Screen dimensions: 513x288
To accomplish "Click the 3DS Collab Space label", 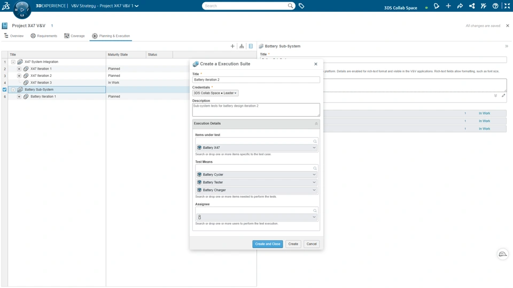I will tap(400, 8).
